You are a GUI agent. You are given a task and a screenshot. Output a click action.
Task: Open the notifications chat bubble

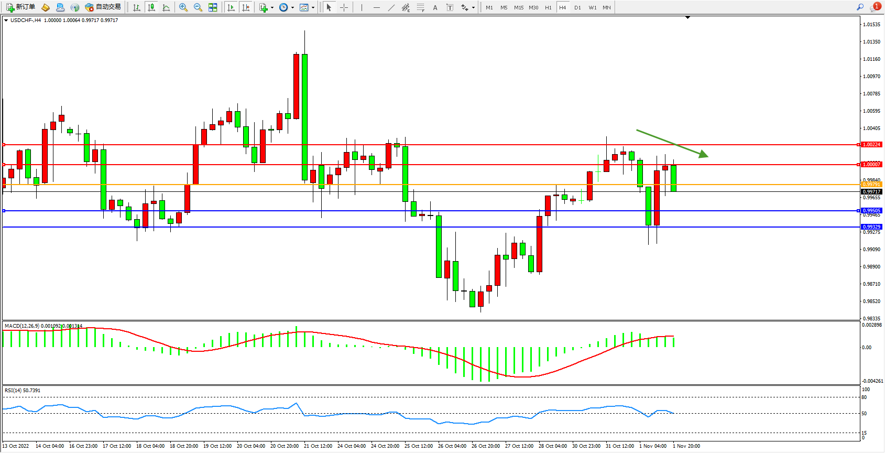pyautogui.click(x=874, y=7)
